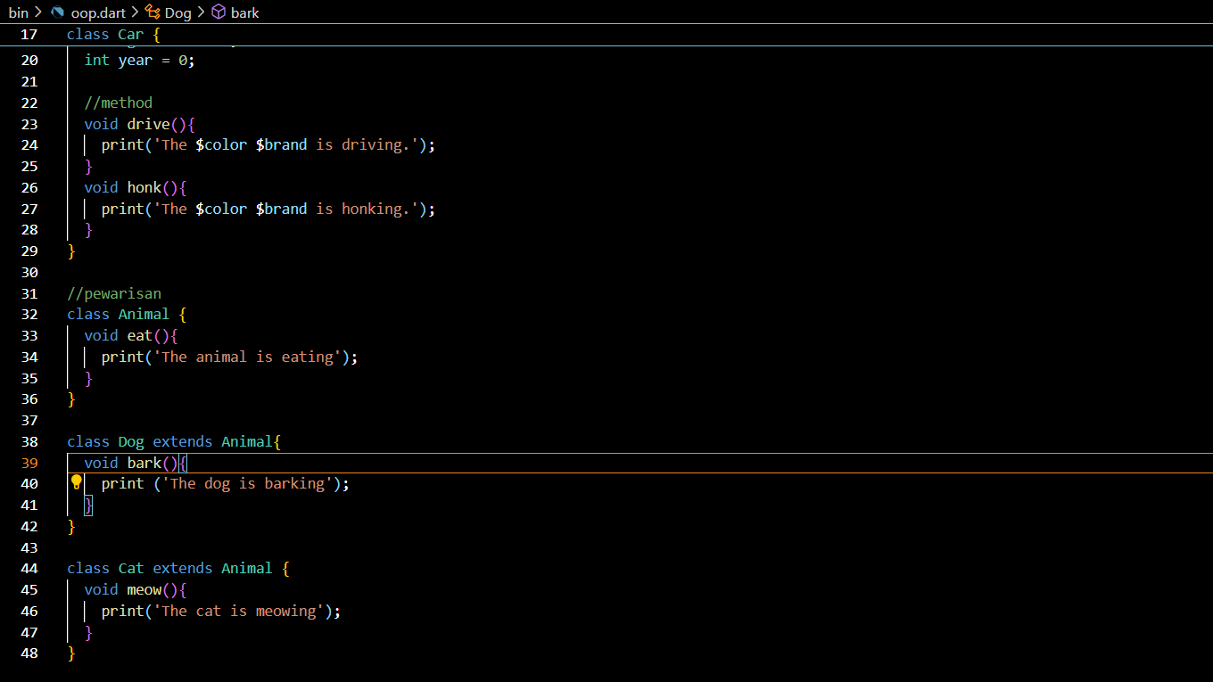Place cursor on the honk method name
1213x682 pixels.
click(x=144, y=187)
